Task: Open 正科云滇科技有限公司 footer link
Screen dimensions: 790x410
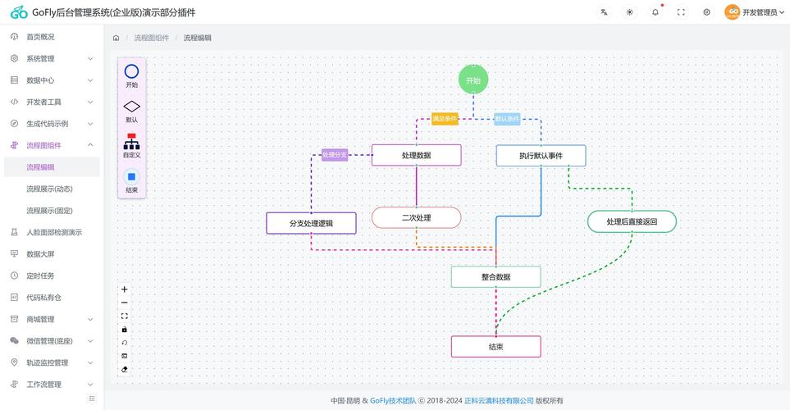Action: [499, 400]
